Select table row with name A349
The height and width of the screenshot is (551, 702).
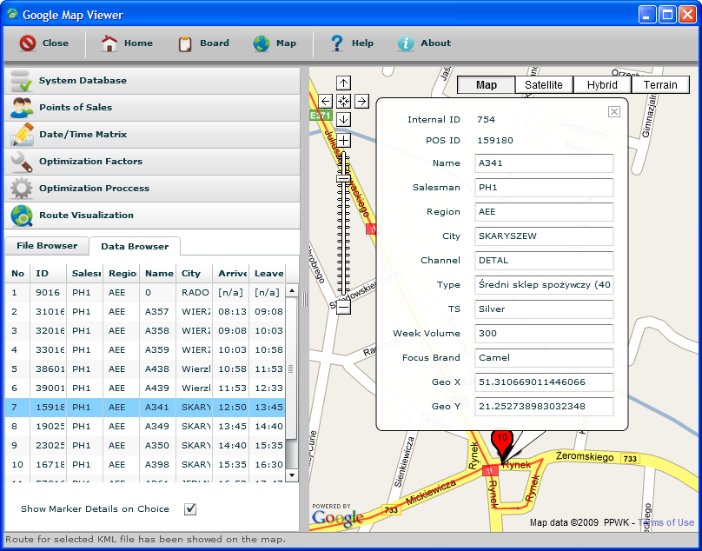145,426
